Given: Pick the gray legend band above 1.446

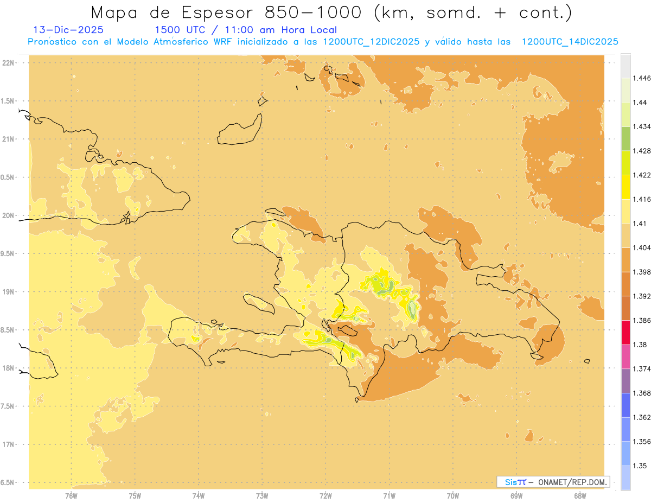Looking at the screenshot, I should tap(626, 66).
